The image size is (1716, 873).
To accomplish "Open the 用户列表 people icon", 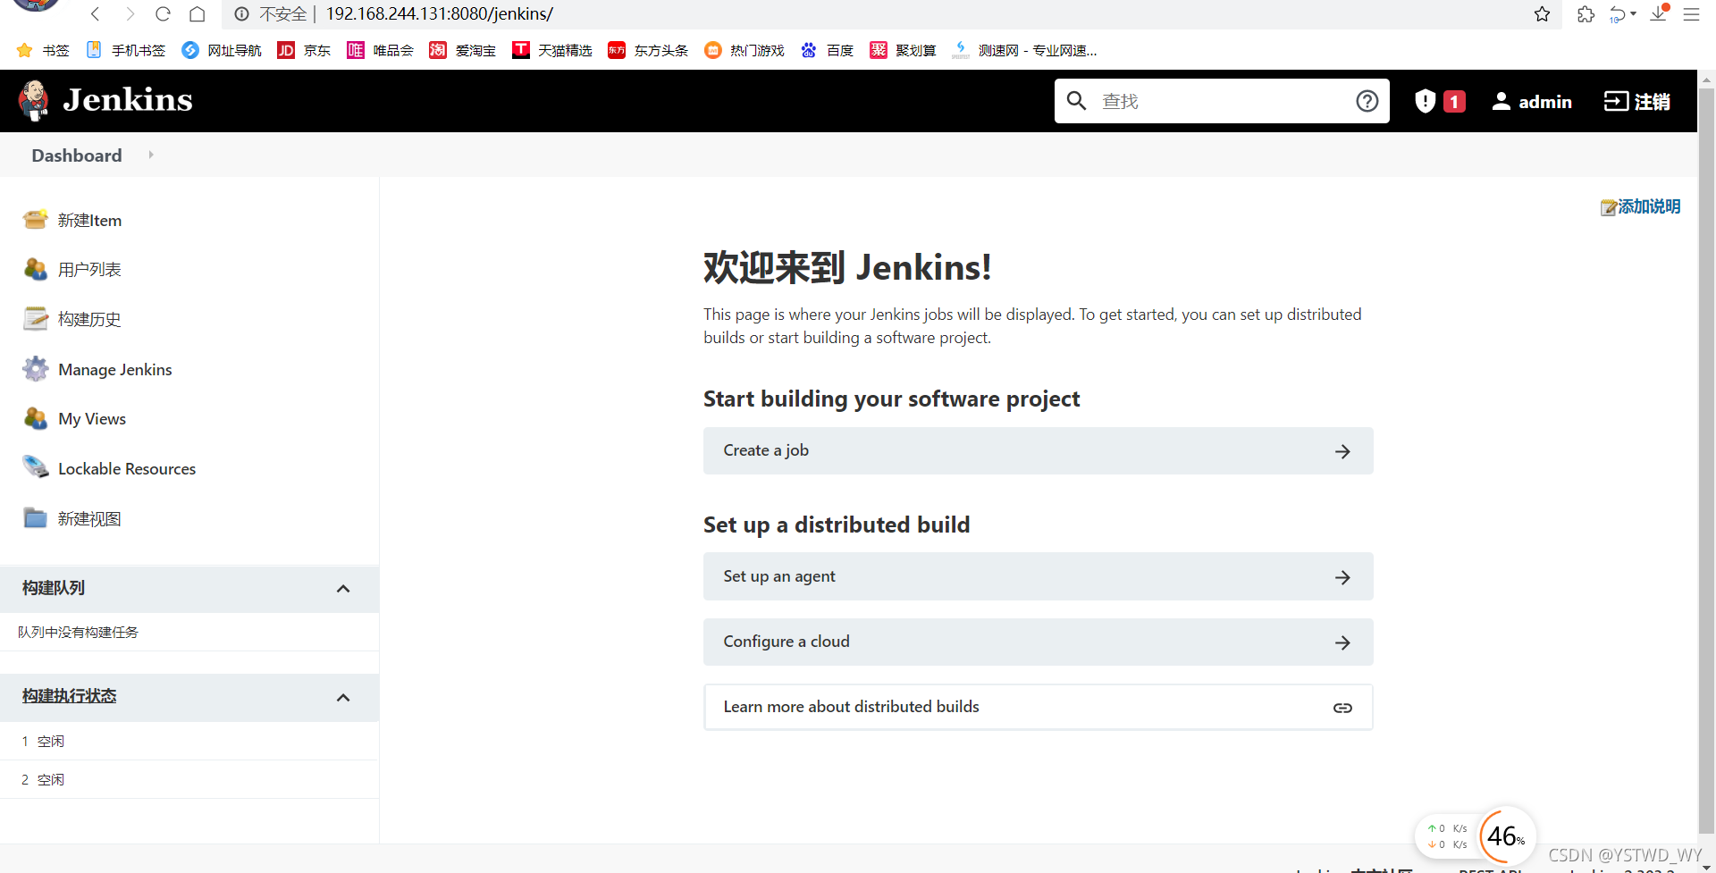I will (36, 269).
